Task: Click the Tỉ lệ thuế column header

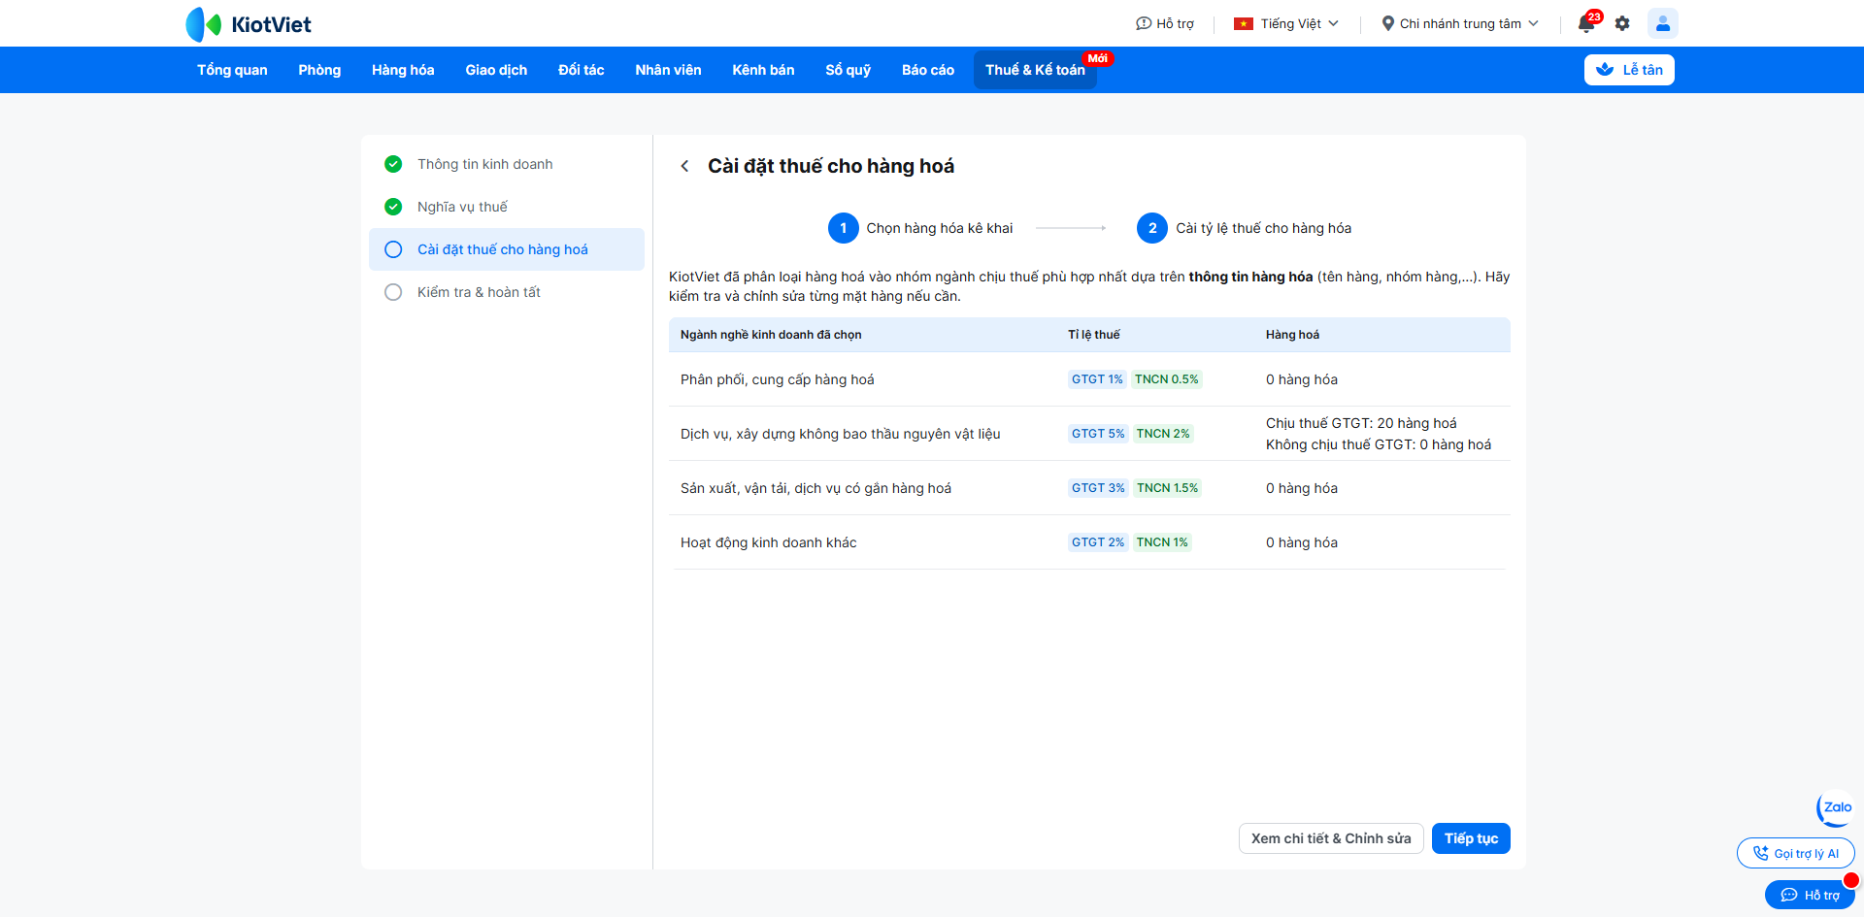Action: click(1094, 335)
